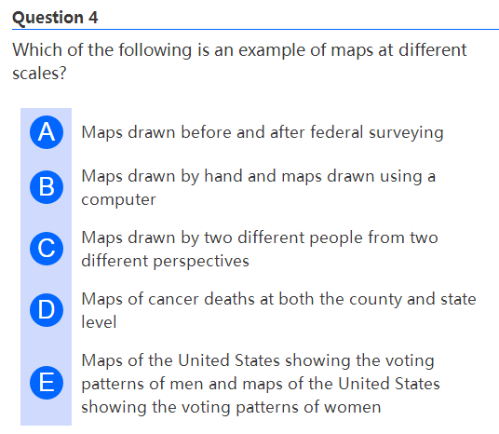Click 'different perspectives' in option C
499x434 pixels.
point(165,261)
